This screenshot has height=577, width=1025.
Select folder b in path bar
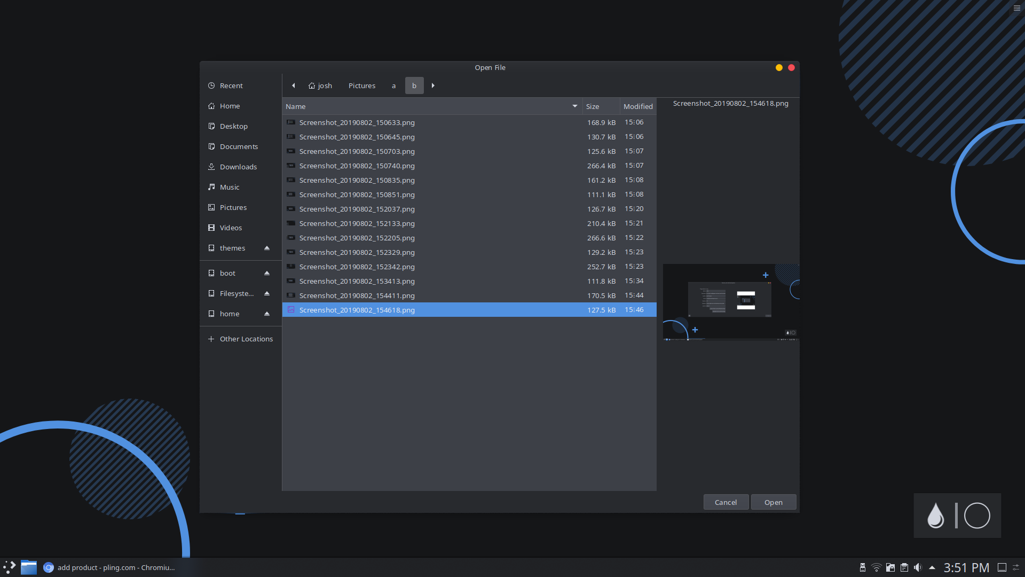click(x=414, y=85)
